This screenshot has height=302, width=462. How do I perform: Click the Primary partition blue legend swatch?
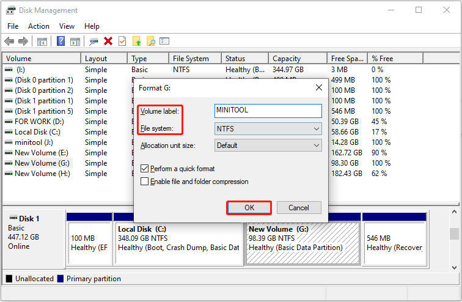(61, 279)
